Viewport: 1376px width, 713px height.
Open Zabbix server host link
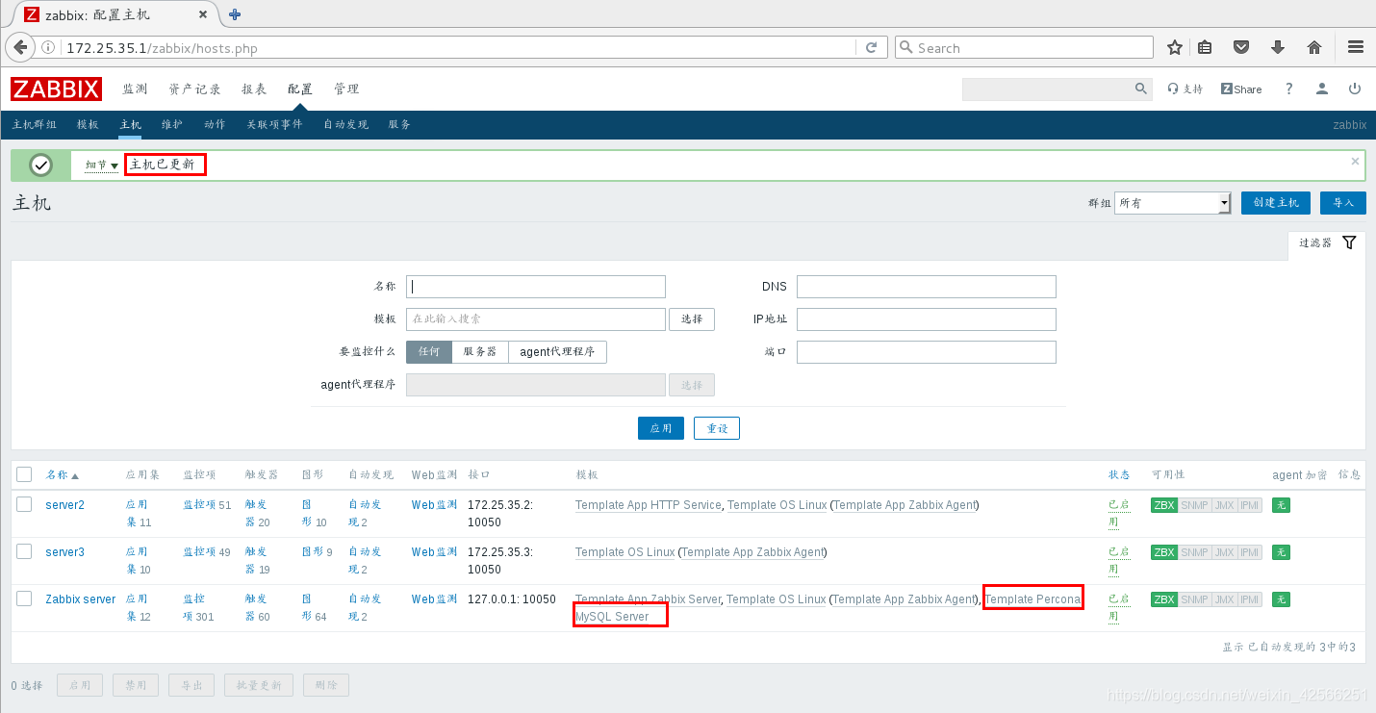click(81, 599)
